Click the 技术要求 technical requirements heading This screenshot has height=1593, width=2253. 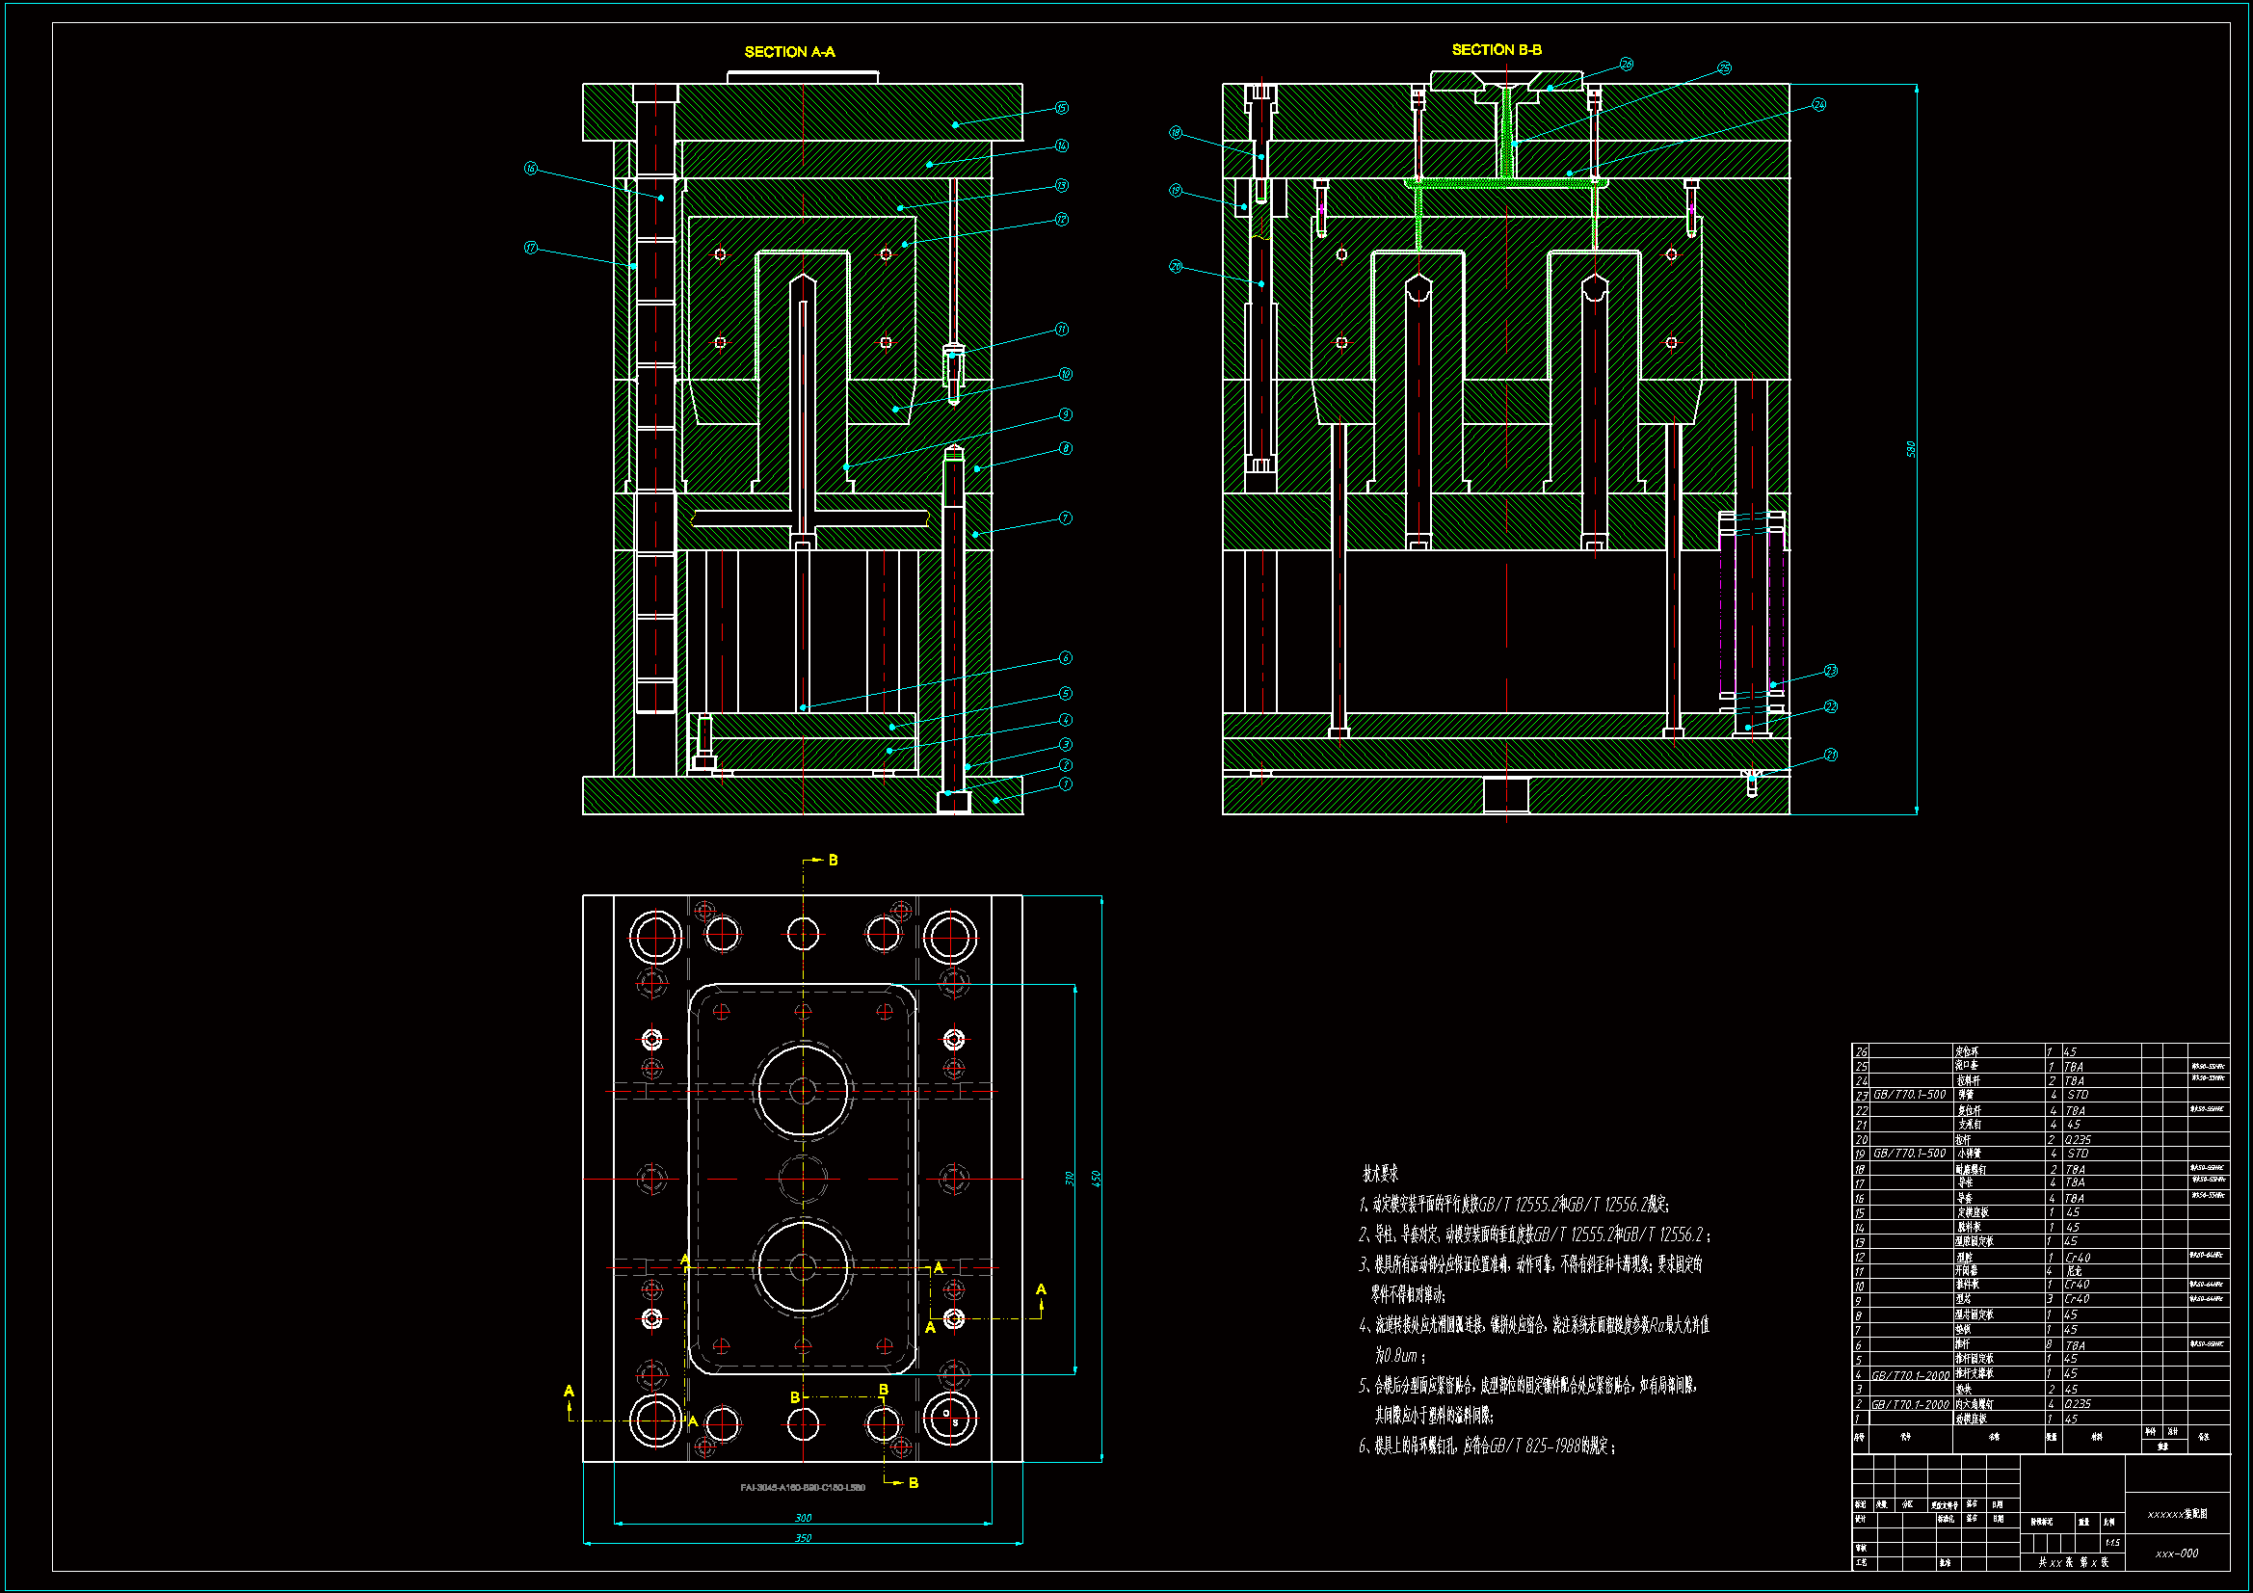pyautogui.click(x=1380, y=1173)
